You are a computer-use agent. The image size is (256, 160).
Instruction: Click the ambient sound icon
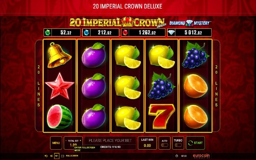[x=46, y=156]
